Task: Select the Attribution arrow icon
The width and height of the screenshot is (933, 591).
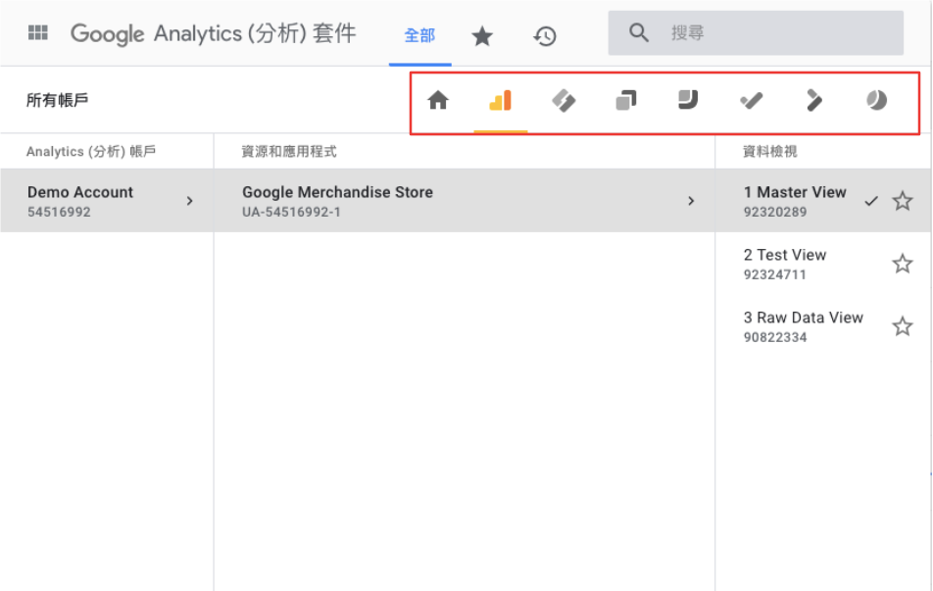Action: [813, 100]
